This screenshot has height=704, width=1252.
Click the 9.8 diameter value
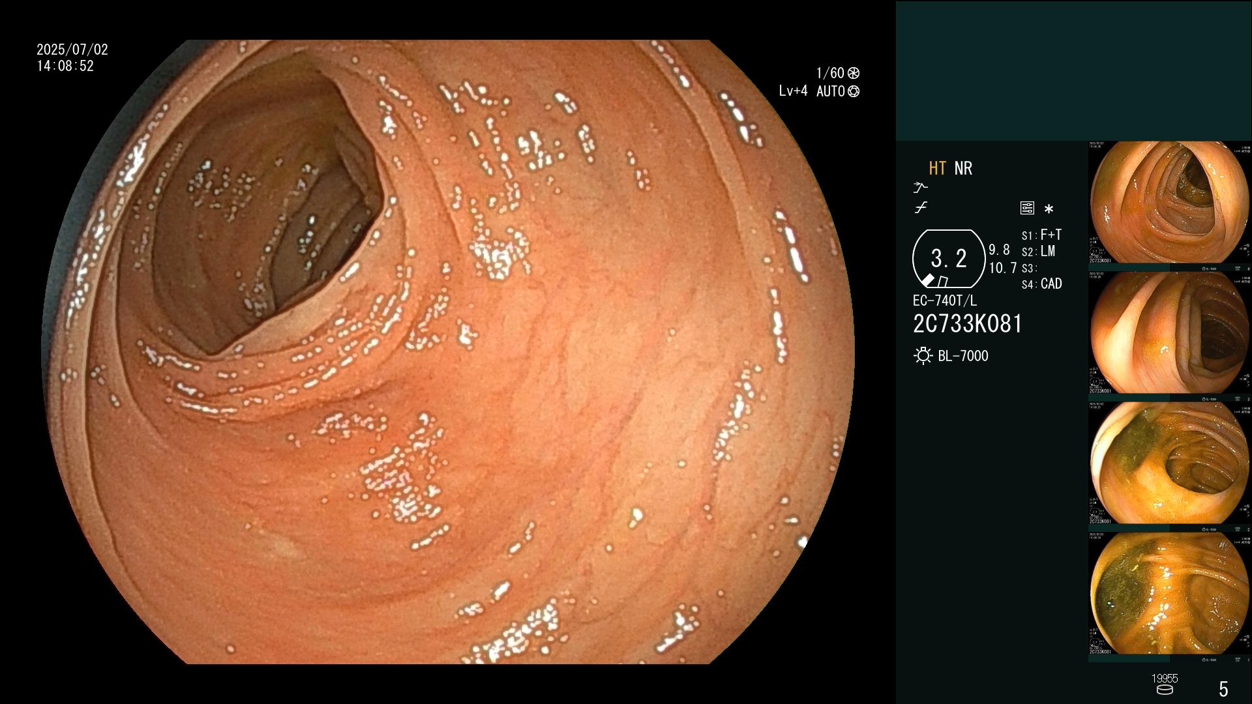(x=999, y=250)
